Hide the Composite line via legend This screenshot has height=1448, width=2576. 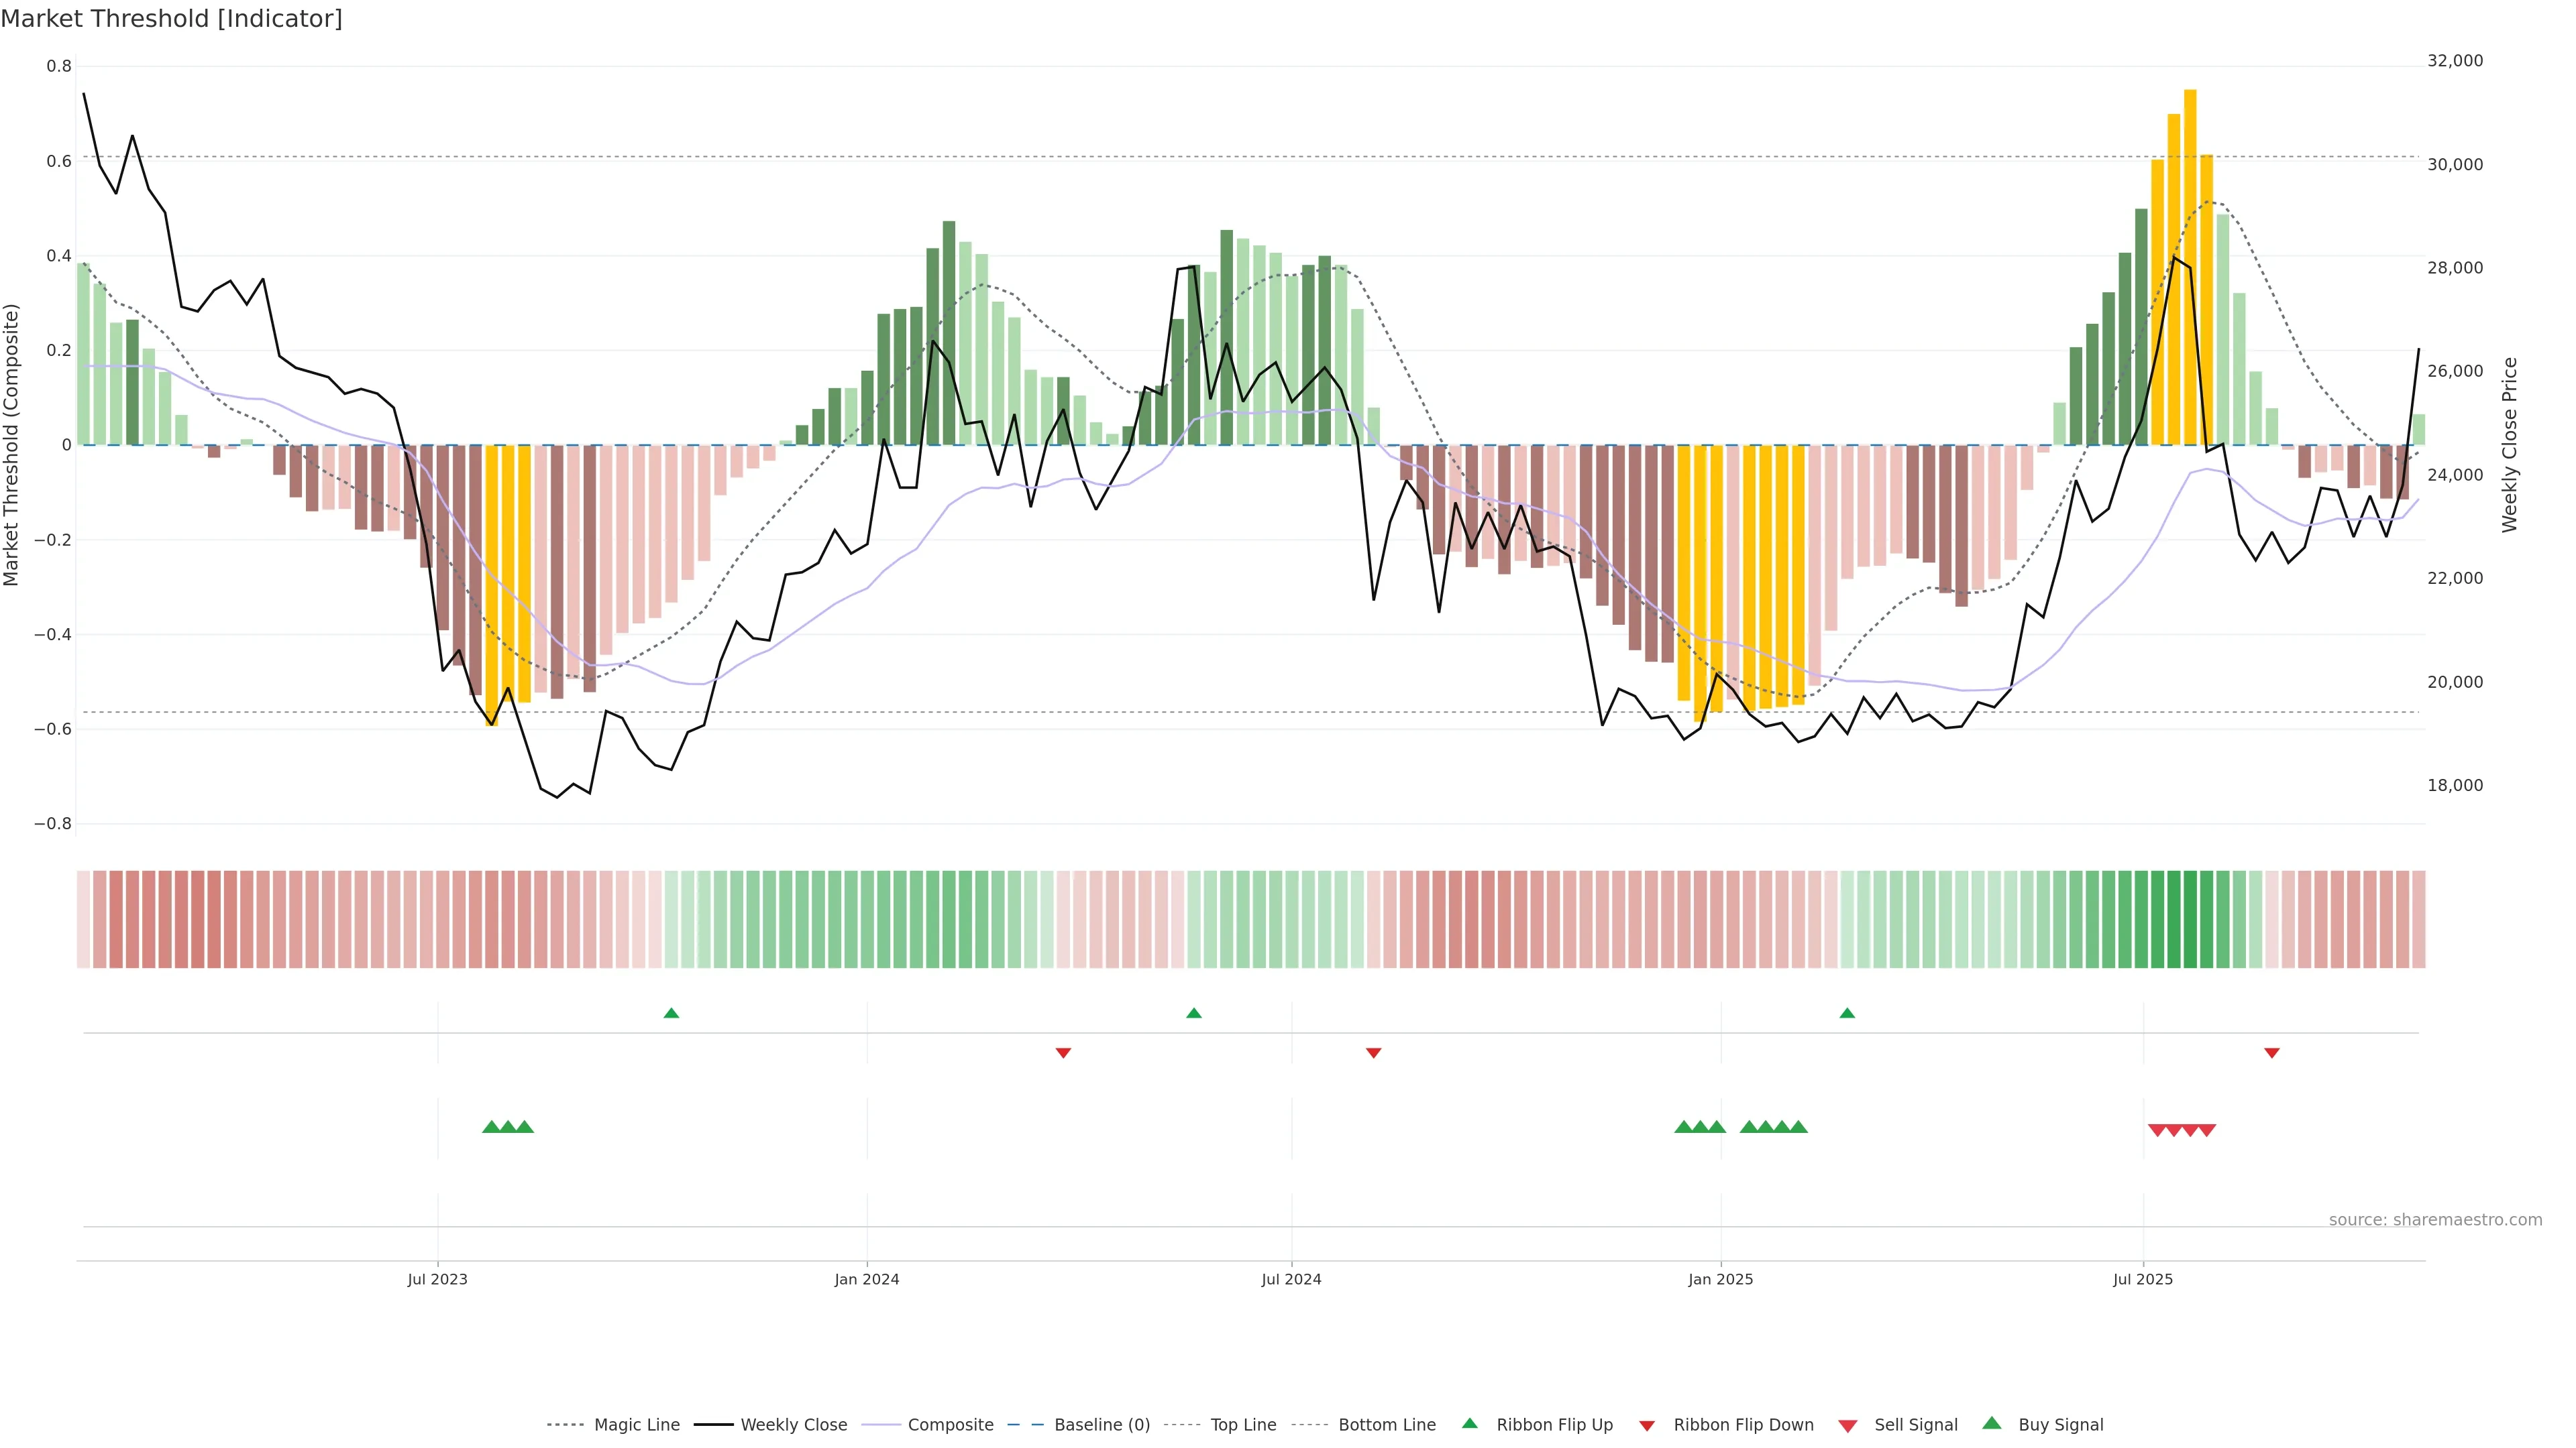coord(950,1425)
